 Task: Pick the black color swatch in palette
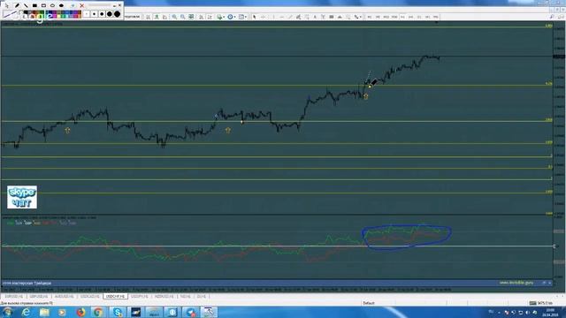tap(26, 12)
